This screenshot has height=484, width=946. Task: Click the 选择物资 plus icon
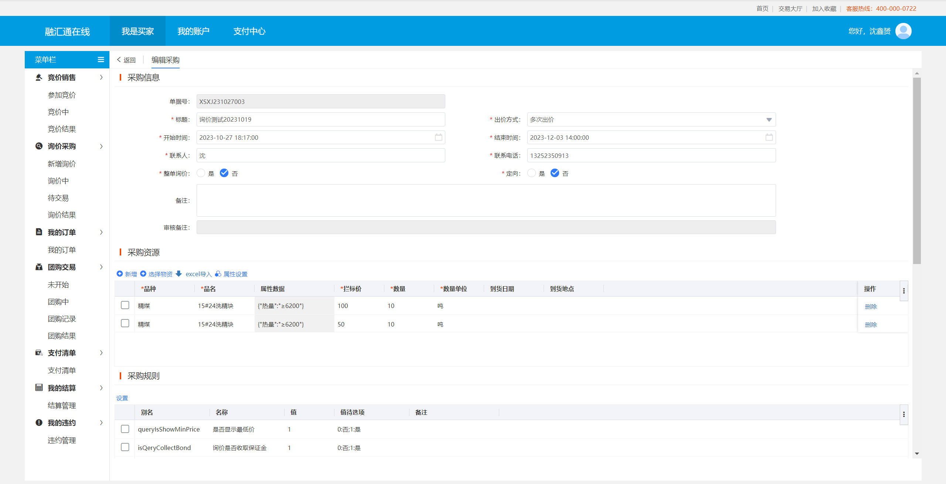[x=143, y=274]
